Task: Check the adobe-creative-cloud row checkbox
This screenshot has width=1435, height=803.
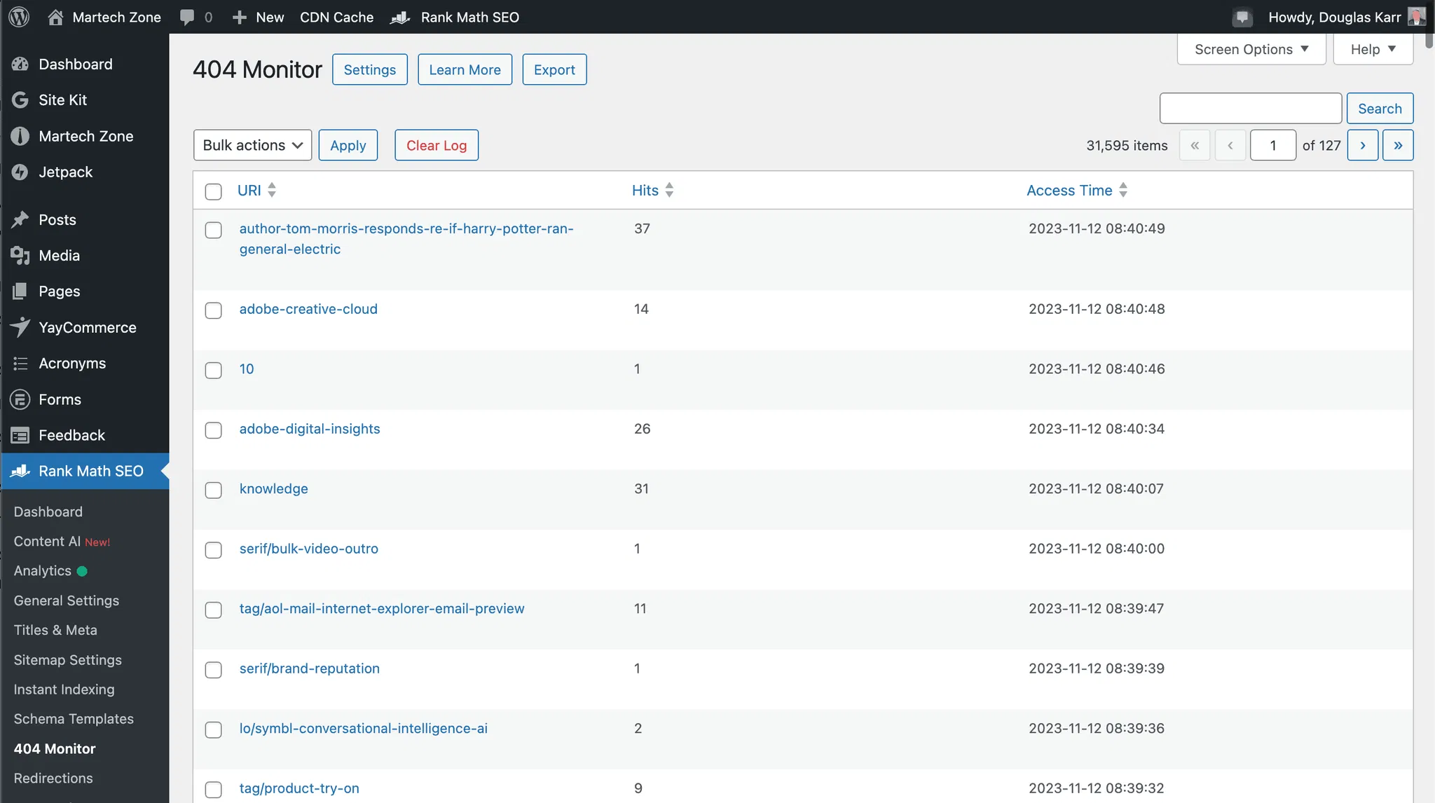Action: (x=213, y=310)
